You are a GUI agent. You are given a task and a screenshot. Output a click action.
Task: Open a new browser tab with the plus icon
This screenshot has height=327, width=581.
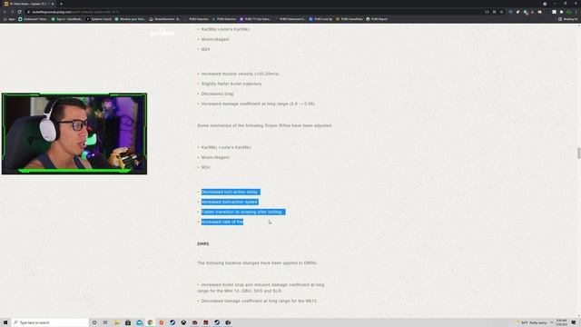[61, 4]
